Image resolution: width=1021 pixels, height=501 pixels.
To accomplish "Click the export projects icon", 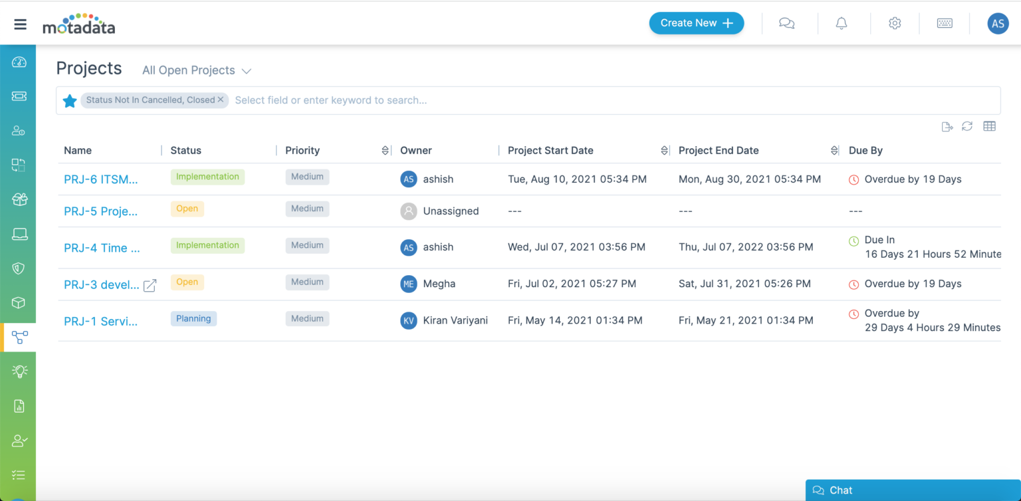I will tap(947, 127).
